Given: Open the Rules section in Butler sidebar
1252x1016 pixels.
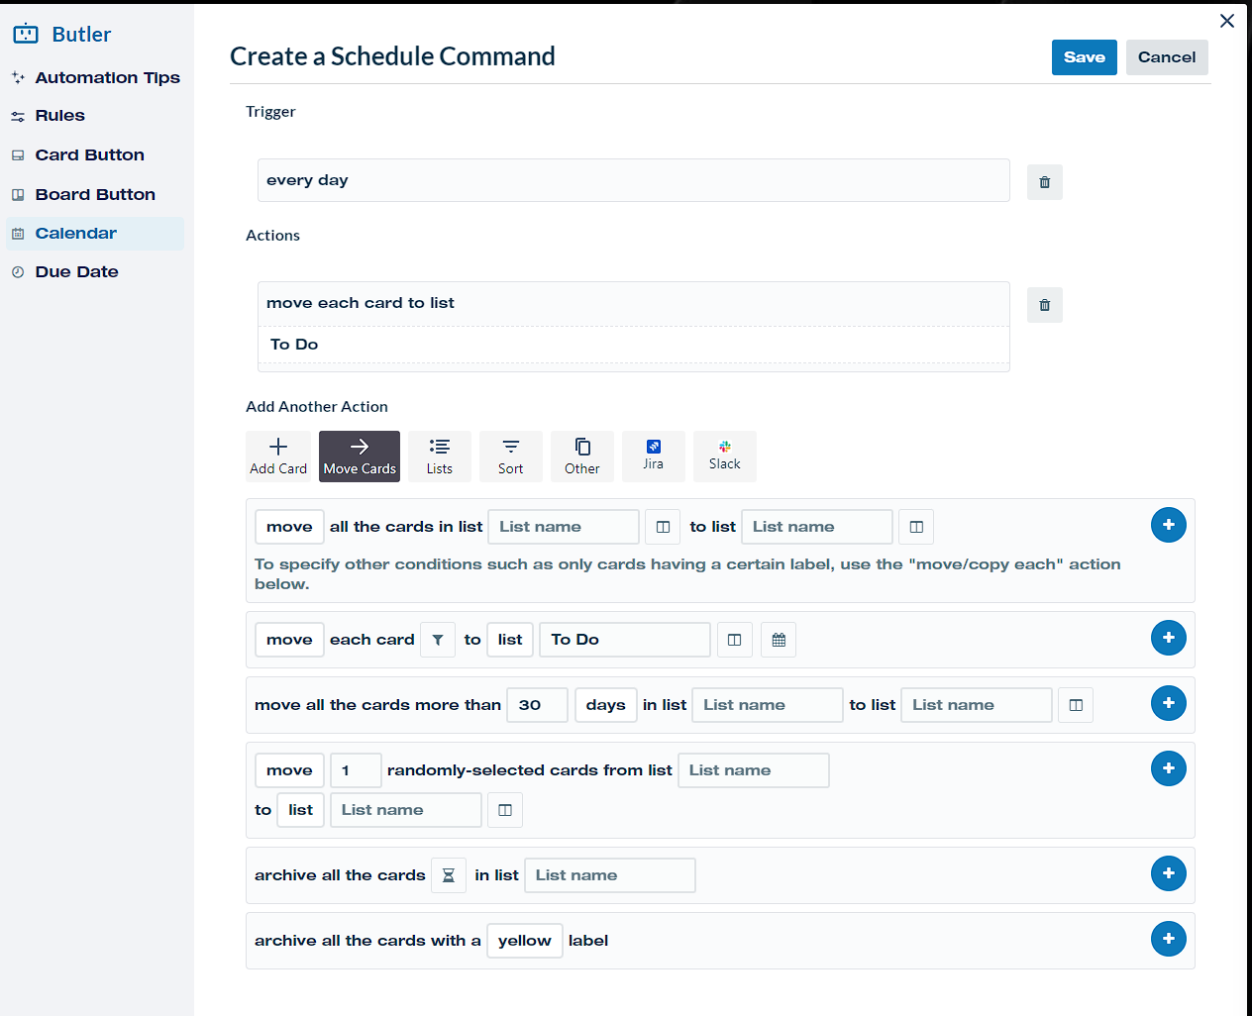Looking at the screenshot, I should point(60,116).
